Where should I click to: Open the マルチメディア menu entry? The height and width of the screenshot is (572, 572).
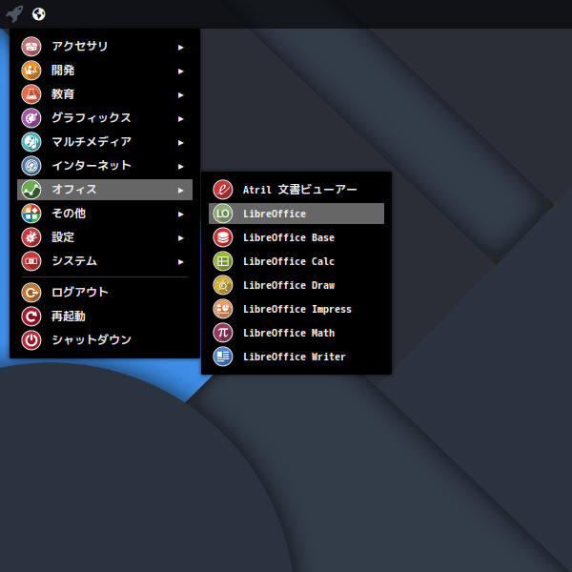pos(105,142)
